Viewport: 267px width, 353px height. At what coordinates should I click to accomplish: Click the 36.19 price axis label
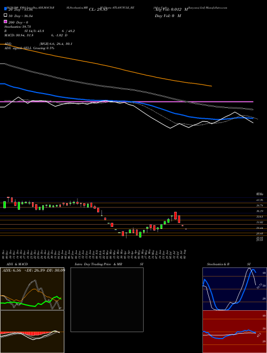260,211
